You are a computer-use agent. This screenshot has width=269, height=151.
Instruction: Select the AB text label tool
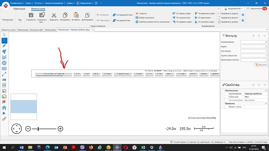[x=4, y=80]
